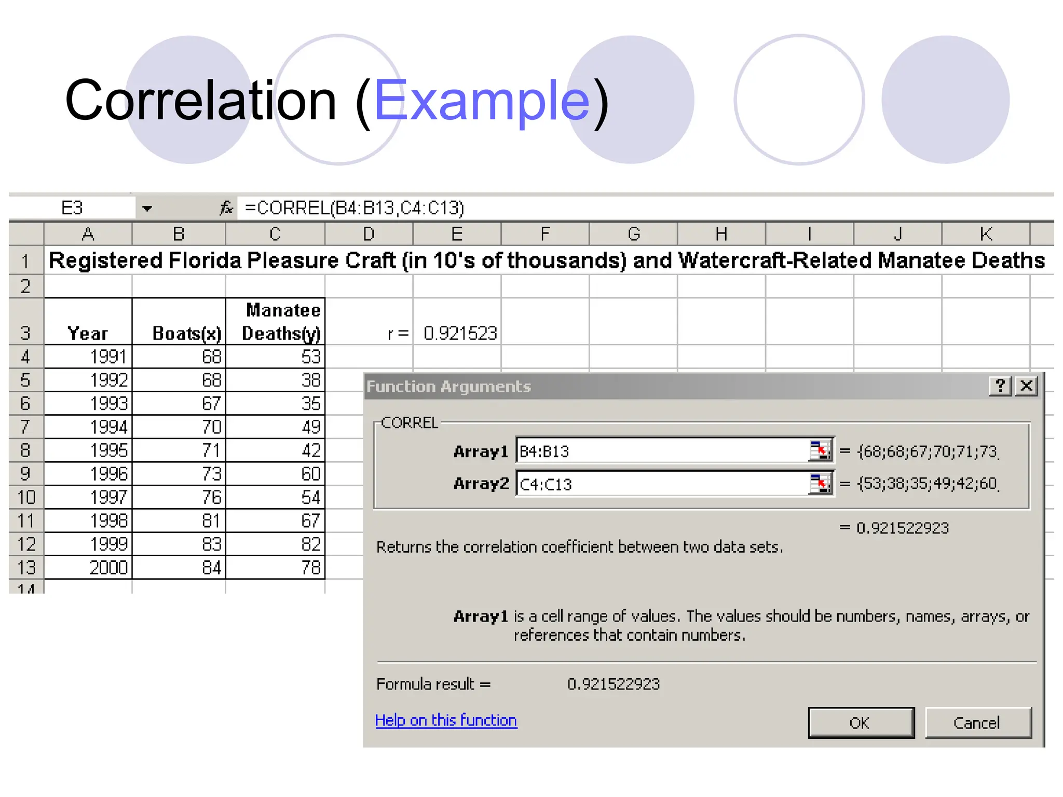This screenshot has width=1063, height=797.
Task: Click the Select All corner button
Action: [x=26, y=234]
